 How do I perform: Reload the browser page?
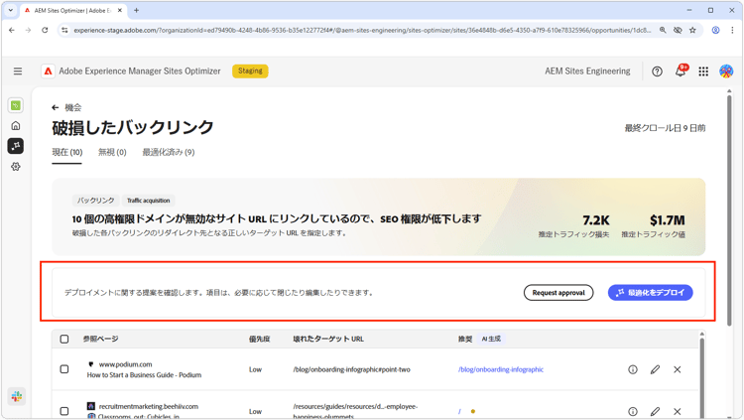pos(45,30)
